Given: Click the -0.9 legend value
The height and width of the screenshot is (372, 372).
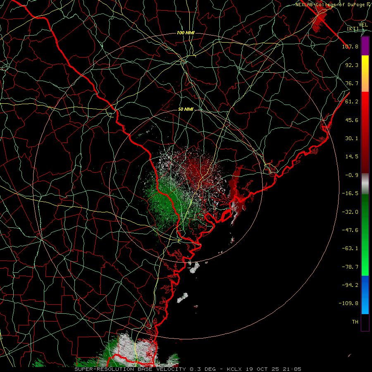Looking at the screenshot, I should tap(352, 175).
